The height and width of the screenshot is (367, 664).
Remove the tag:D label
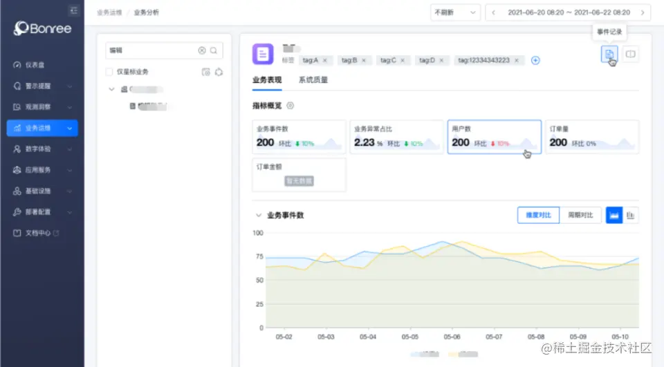point(441,60)
